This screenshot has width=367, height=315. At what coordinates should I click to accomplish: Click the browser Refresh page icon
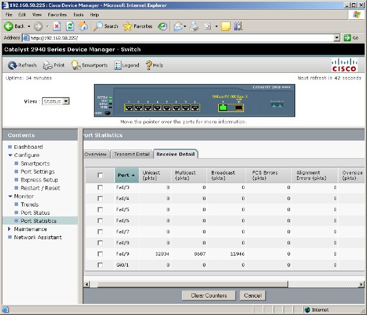click(70, 26)
